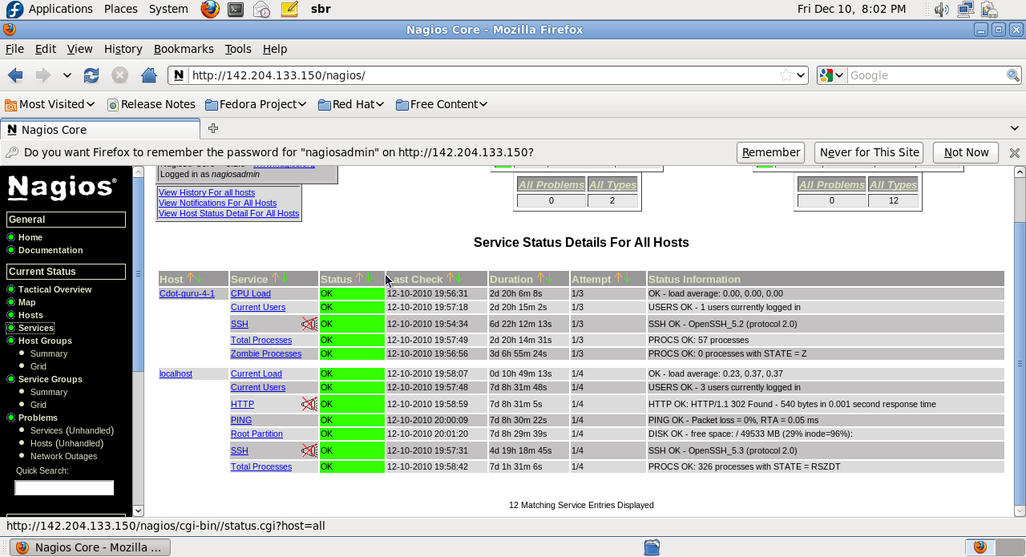The width and height of the screenshot is (1026, 557).
Task: Open the sticky notes launcher icon
Action: (x=289, y=10)
